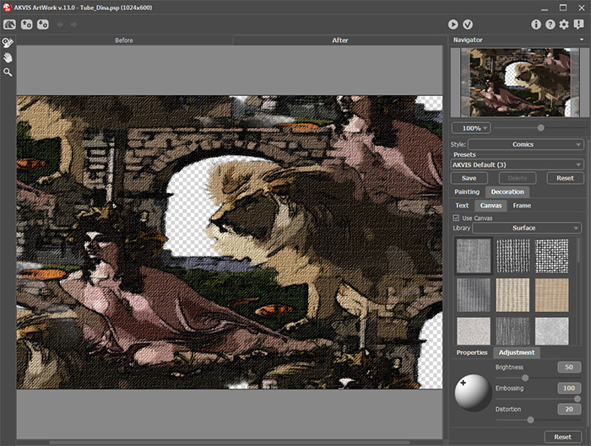Switch to the Frame tab
The width and height of the screenshot is (591, 446).
(x=522, y=205)
